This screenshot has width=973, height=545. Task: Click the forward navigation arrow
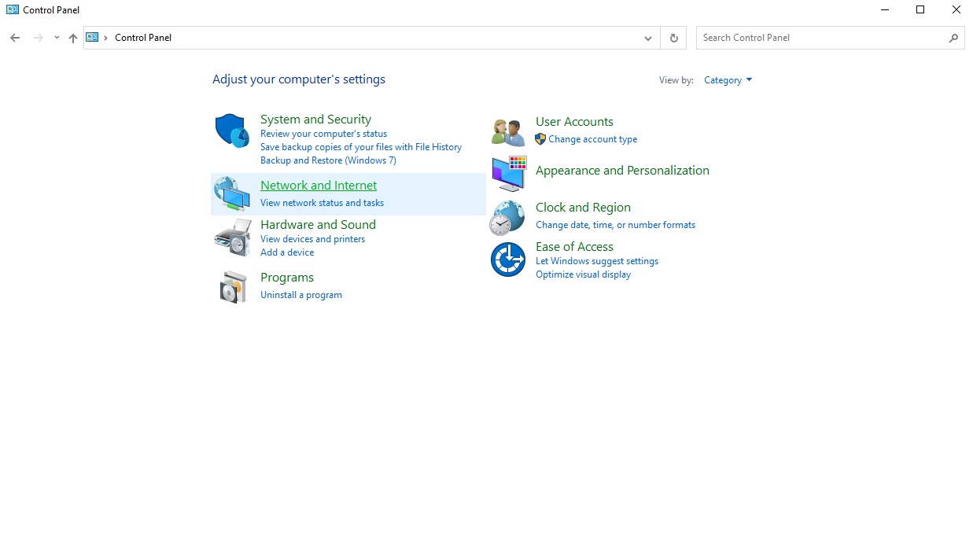point(38,38)
